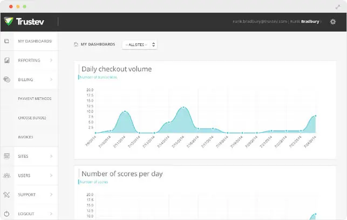The height and width of the screenshot is (220, 347).
Task: Click the 7/14/2014 data point
Action: tap(169, 122)
